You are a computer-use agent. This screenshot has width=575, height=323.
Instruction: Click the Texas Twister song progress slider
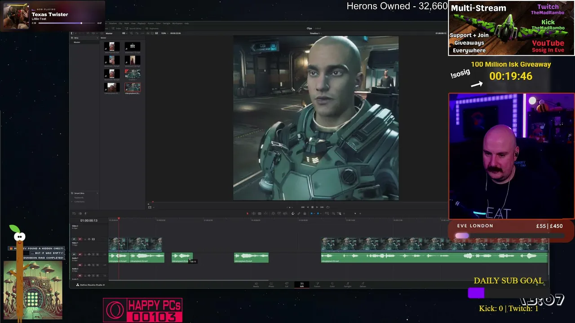(x=67, y=23)
